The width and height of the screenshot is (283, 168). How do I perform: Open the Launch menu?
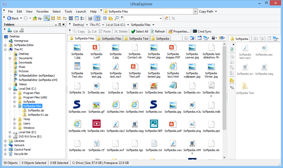[81, 12]
